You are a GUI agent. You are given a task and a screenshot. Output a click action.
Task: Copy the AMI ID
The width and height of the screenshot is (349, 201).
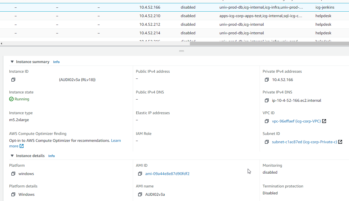(140, 174)
